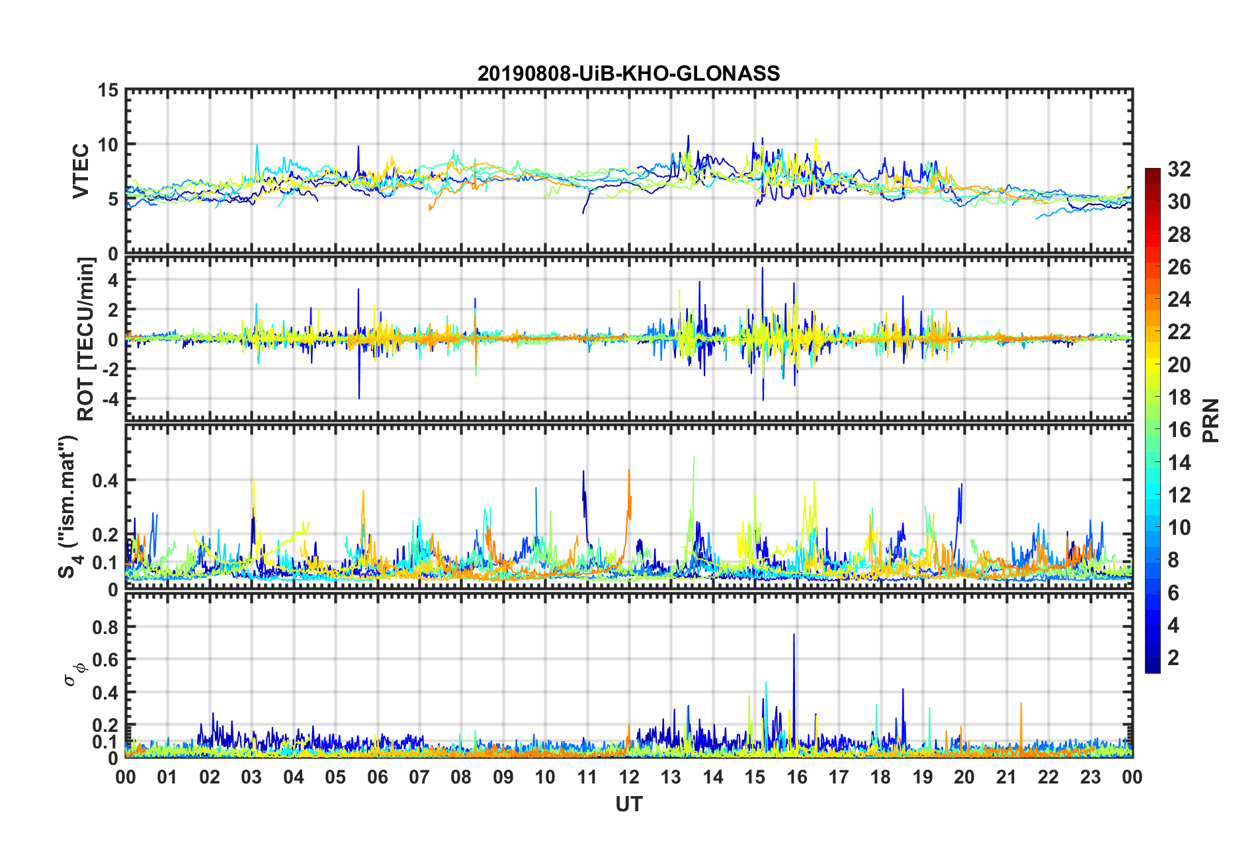The image size is (1258, 841).
Task: Click inside the ROT plot panel
Action: click(629, 339)
